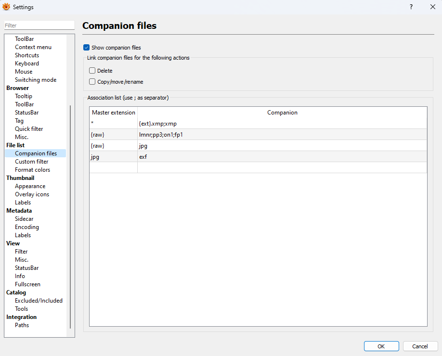This screenshot has width=442, height=356.
Task: Open Format colors settings page
Action: [x=32, y=170]
